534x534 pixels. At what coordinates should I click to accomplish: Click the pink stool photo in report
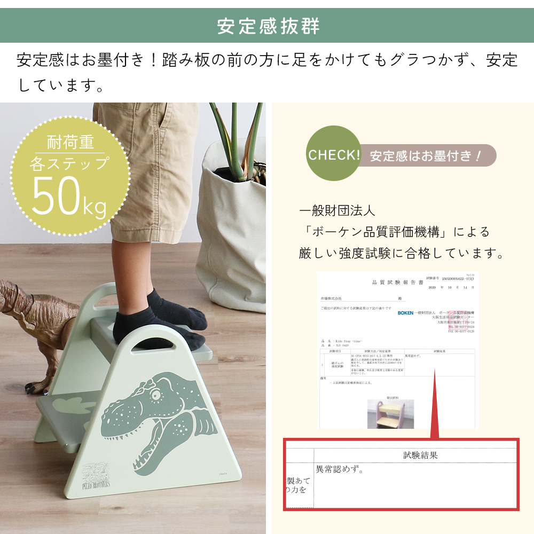click(390, 414)
